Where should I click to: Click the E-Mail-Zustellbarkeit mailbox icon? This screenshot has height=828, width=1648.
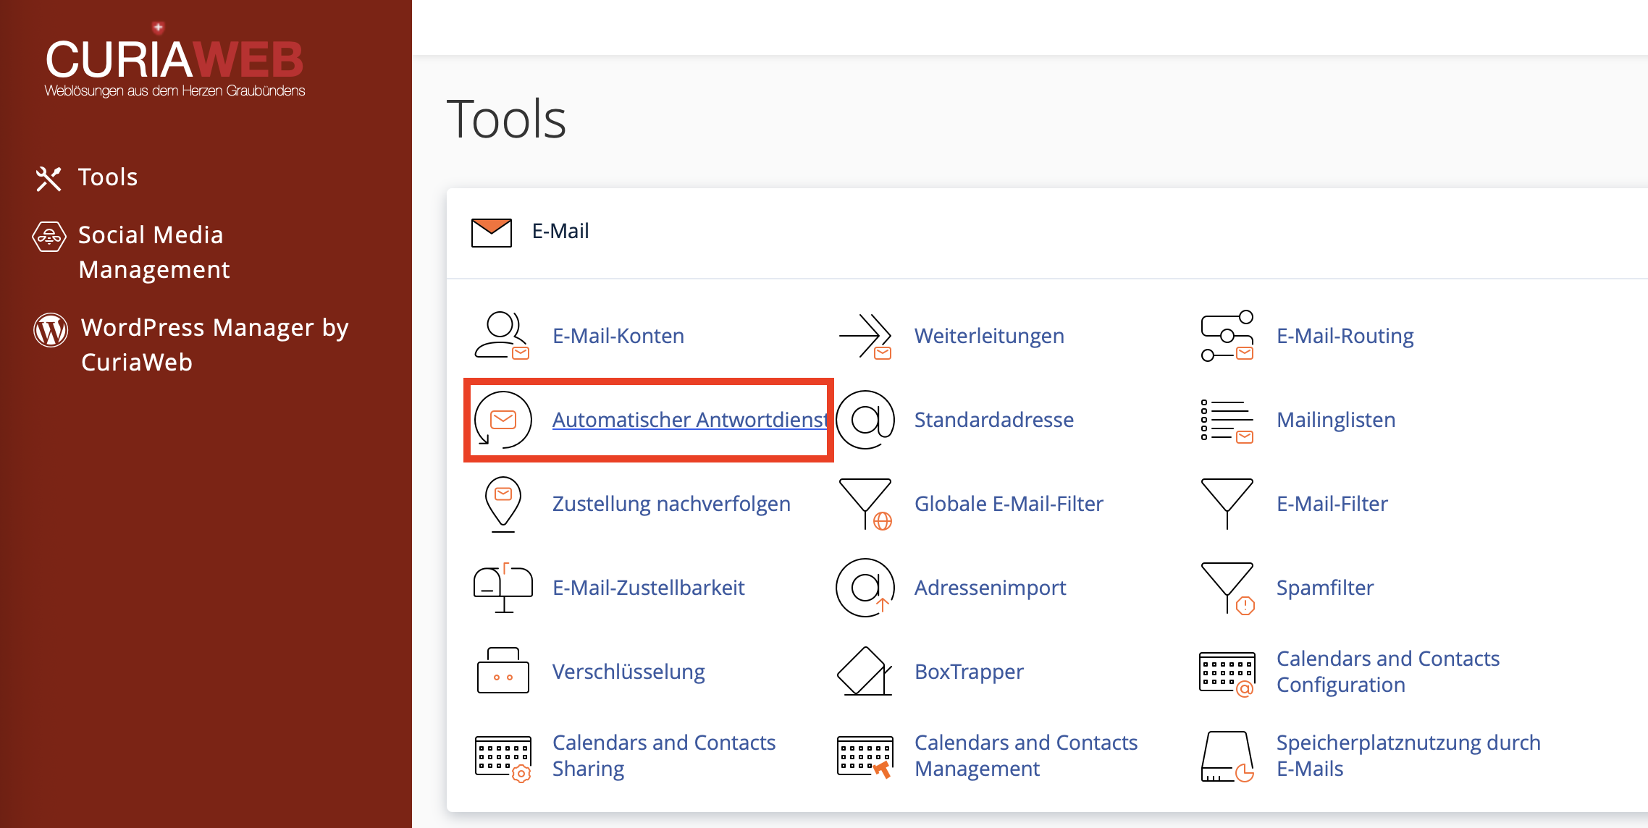(503, 588)
